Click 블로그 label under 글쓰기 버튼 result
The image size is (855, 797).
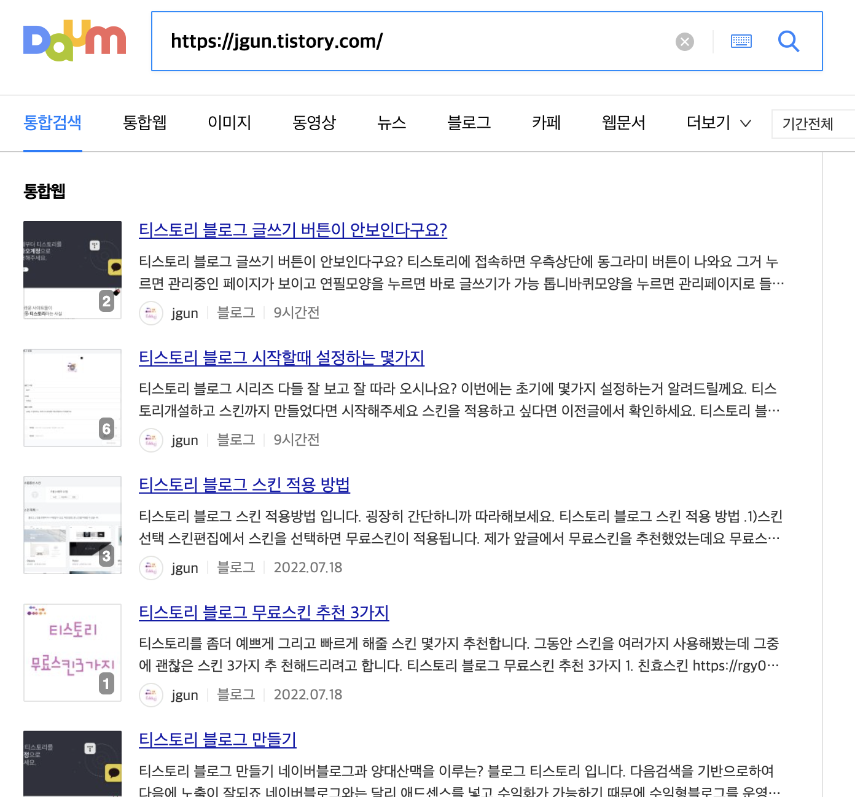click(x=236, y=313)
